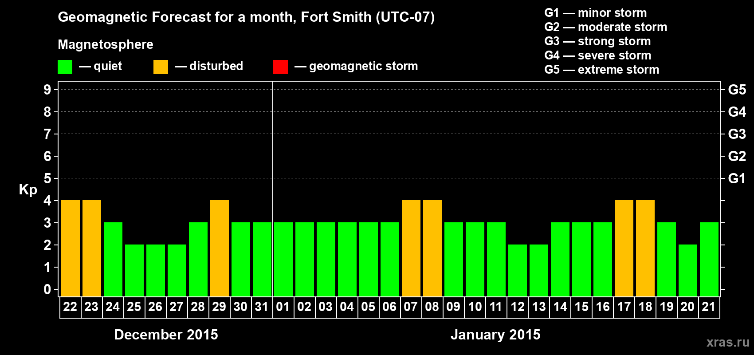Click the orange disturbed legend swatch
The image size is (754, 355).
(161, 67)
